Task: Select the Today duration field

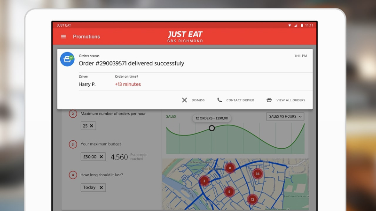Action: (93, 188)
